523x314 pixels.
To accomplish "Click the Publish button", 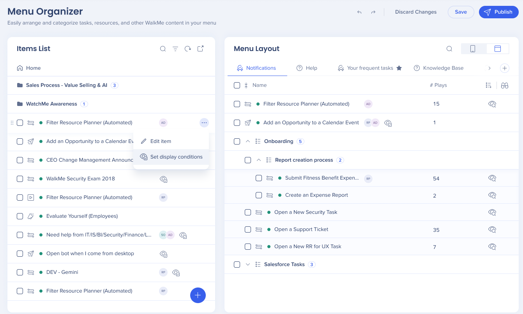I will click(x=498, y=12).
